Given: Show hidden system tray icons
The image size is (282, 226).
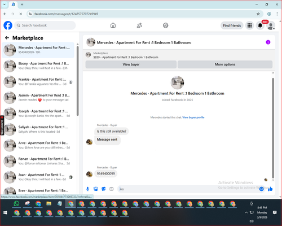Looking at the screenshot, I should pos(246,212).
